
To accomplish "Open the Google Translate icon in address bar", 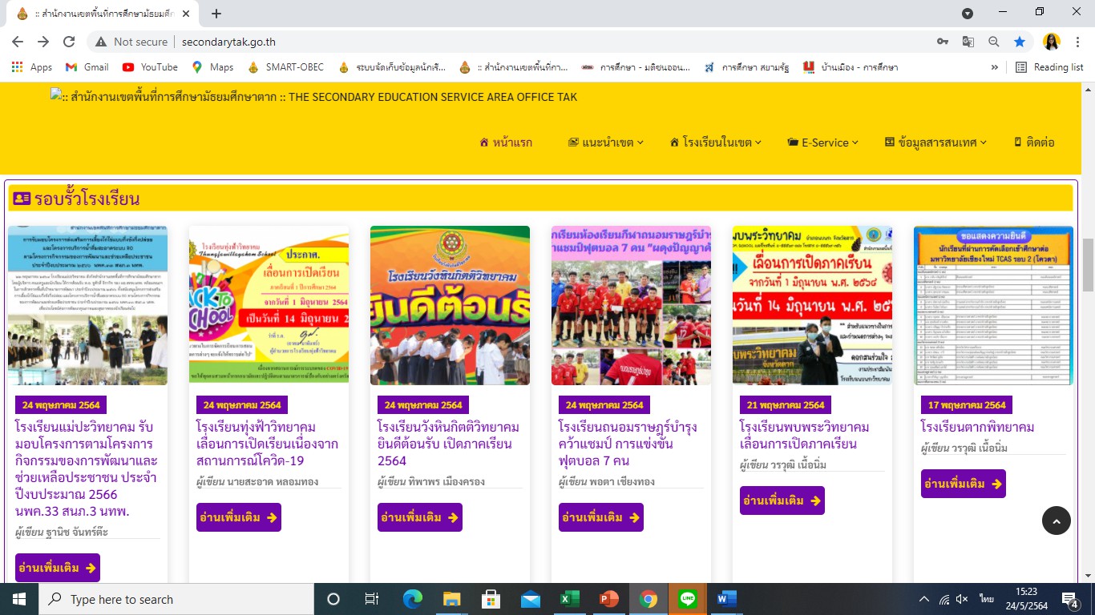I will tap(968, 42).
